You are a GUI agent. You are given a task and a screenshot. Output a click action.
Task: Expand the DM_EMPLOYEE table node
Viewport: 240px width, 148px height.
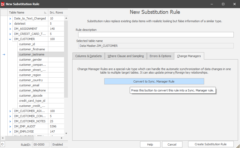coord(10,131)
